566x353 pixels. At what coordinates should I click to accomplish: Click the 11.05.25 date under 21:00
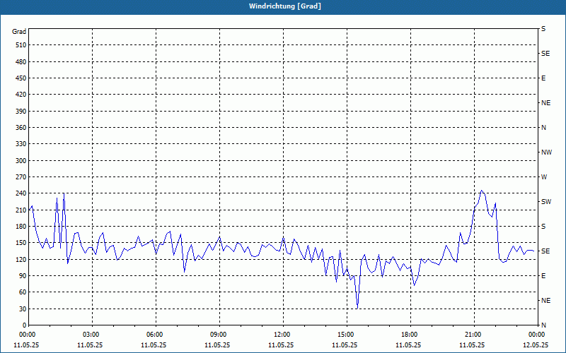tap(472, 345)
